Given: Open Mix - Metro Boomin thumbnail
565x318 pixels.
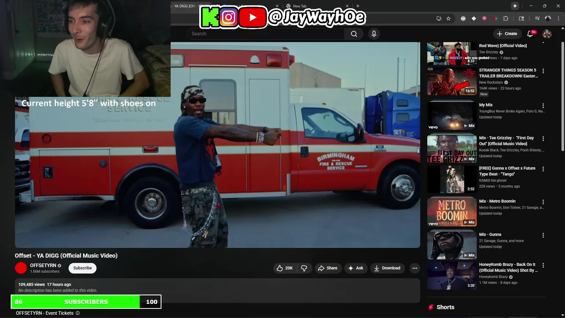Looking at the screenshot, I should point(452,212).
